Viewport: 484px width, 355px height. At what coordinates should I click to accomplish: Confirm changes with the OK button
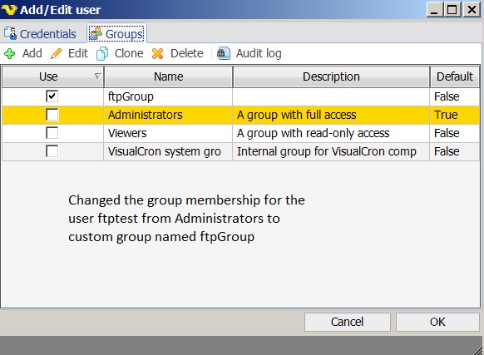(x=437, y=322)
